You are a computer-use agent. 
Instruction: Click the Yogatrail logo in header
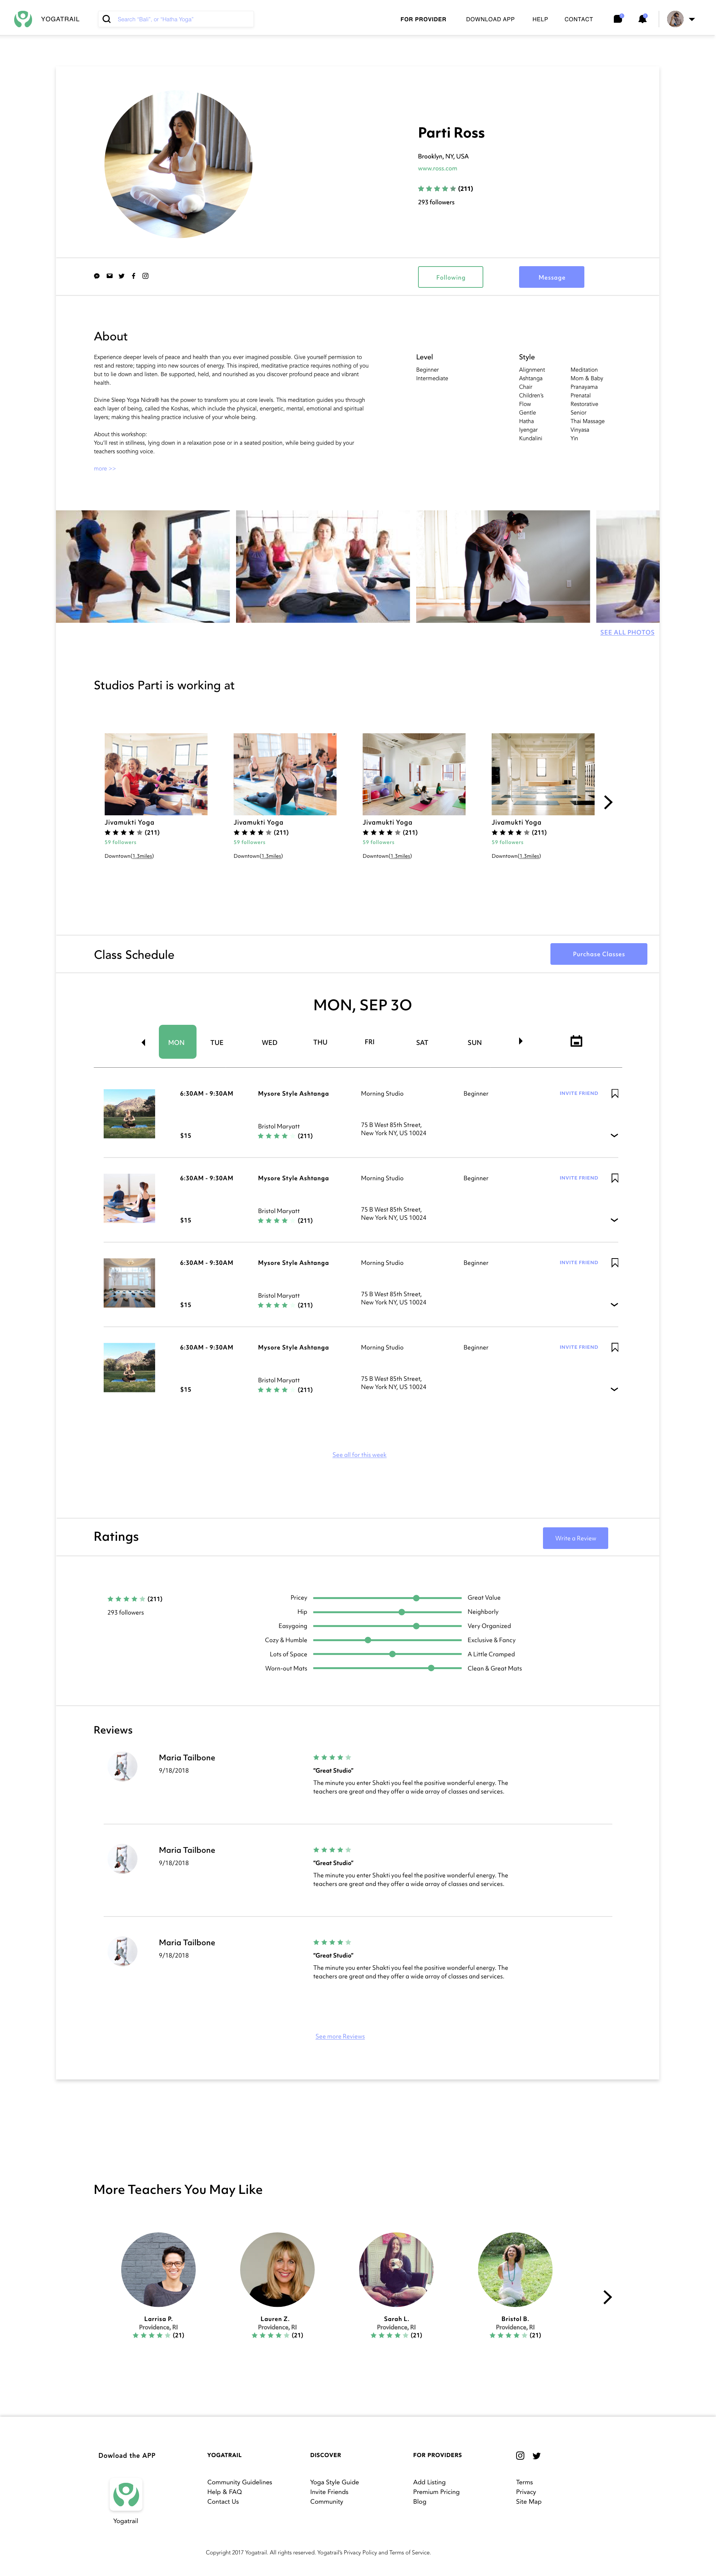23,19
